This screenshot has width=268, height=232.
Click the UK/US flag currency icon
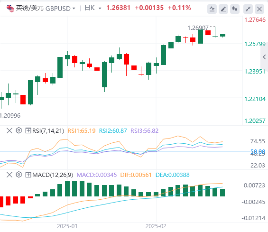(10, 9)
